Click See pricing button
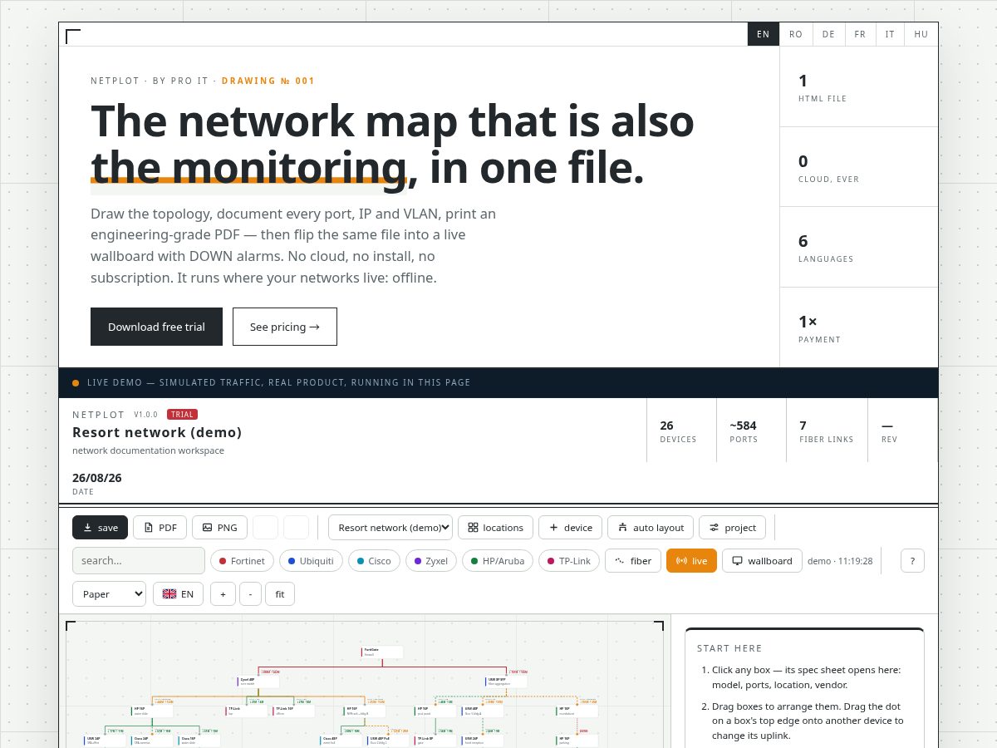997x748 pixels. (x=285, y=327)
